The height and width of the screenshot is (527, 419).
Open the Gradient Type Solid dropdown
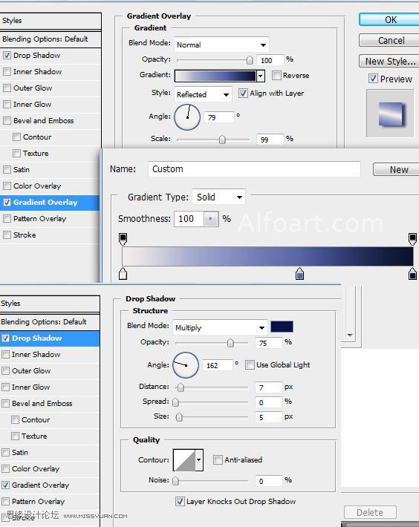(218, 197)
